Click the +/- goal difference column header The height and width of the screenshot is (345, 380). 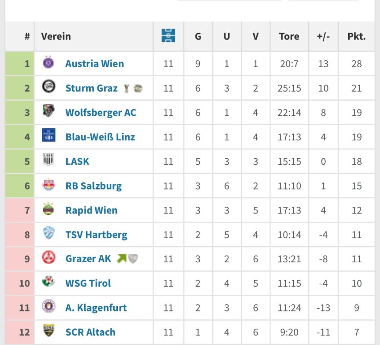323,36
